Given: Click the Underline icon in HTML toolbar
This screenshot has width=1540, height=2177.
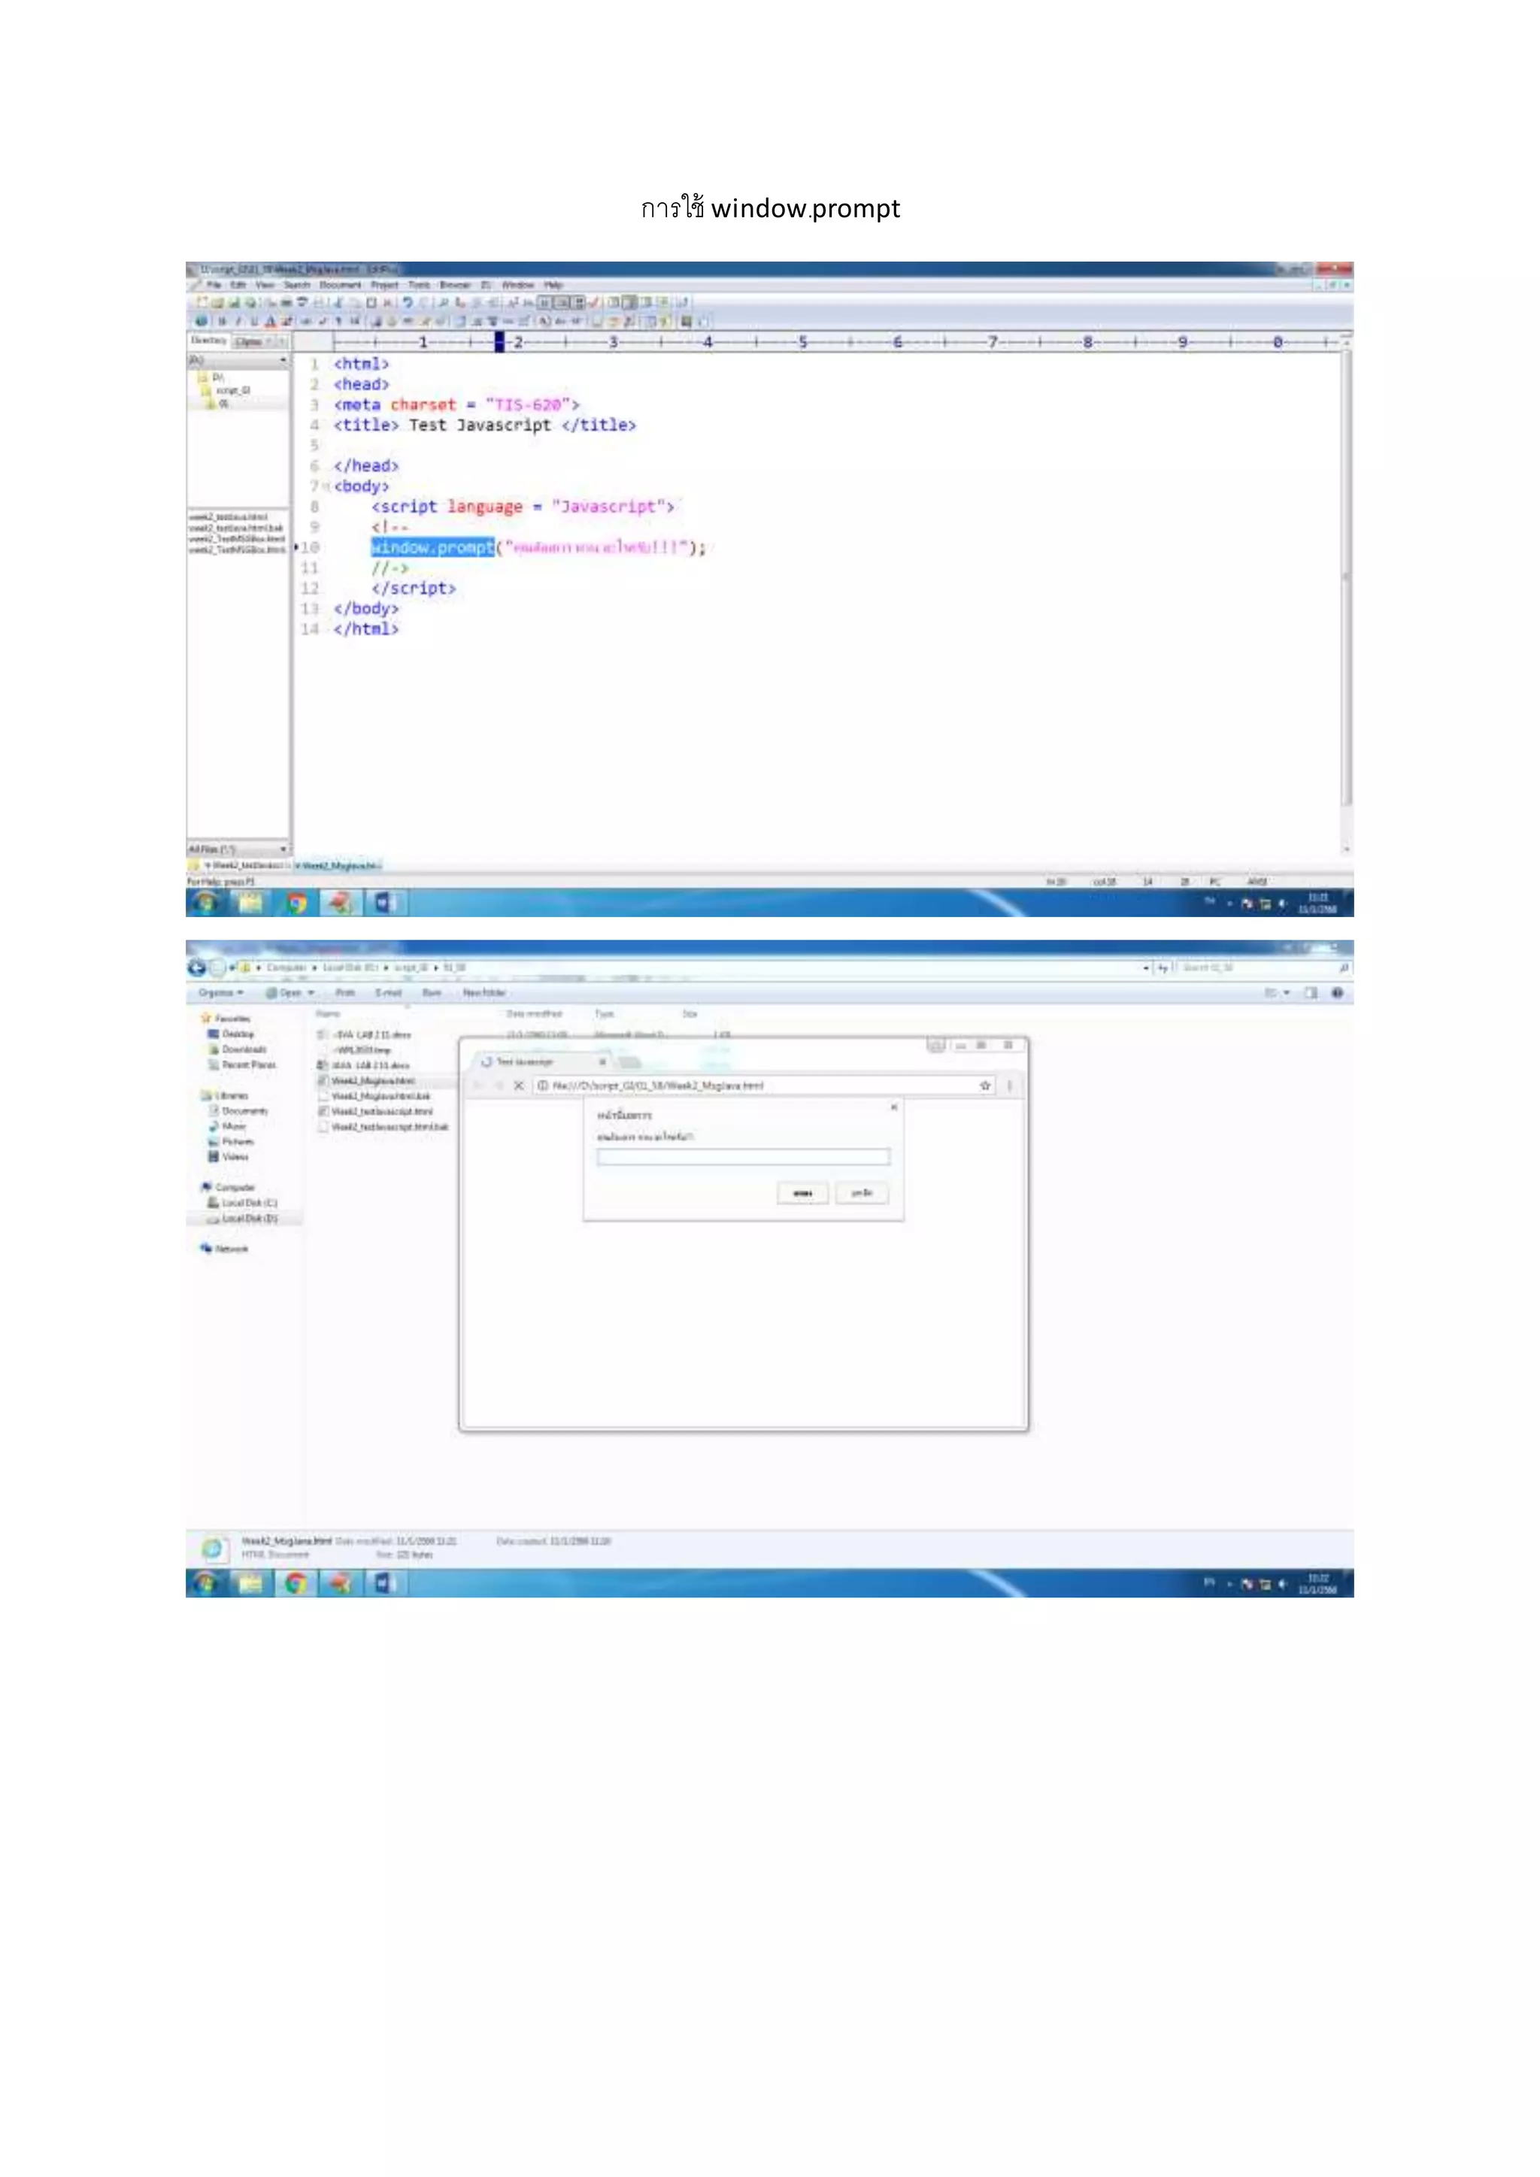Looking at the screenshot, I should (254, 322).
